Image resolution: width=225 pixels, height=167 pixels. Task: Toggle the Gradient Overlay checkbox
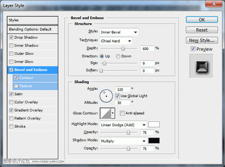click(x=11, y=110)
